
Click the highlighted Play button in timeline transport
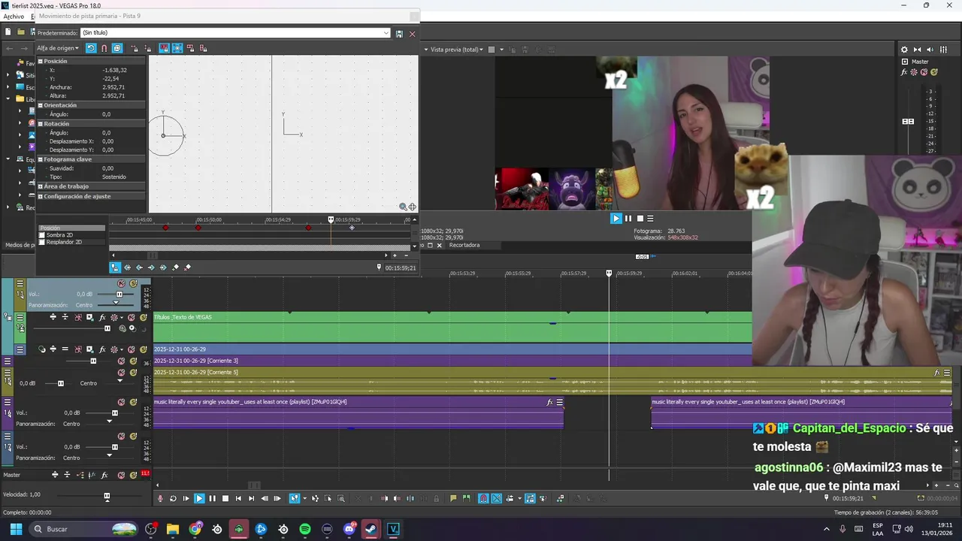point(199,498)
